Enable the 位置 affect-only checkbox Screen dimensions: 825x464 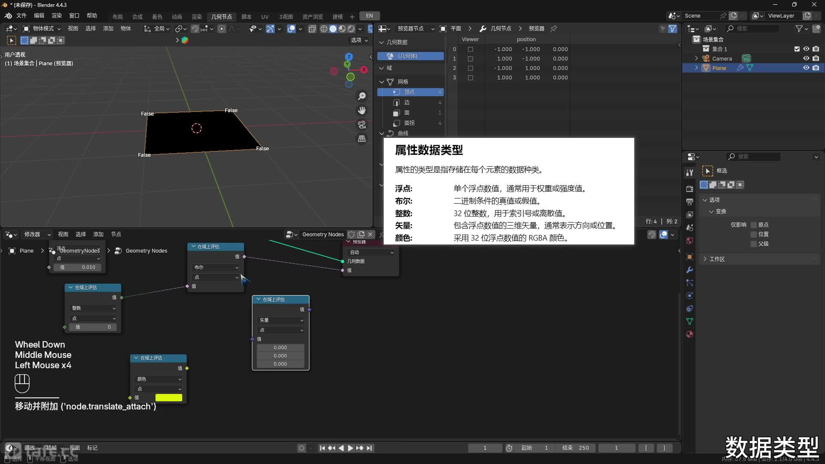(753, 235)
